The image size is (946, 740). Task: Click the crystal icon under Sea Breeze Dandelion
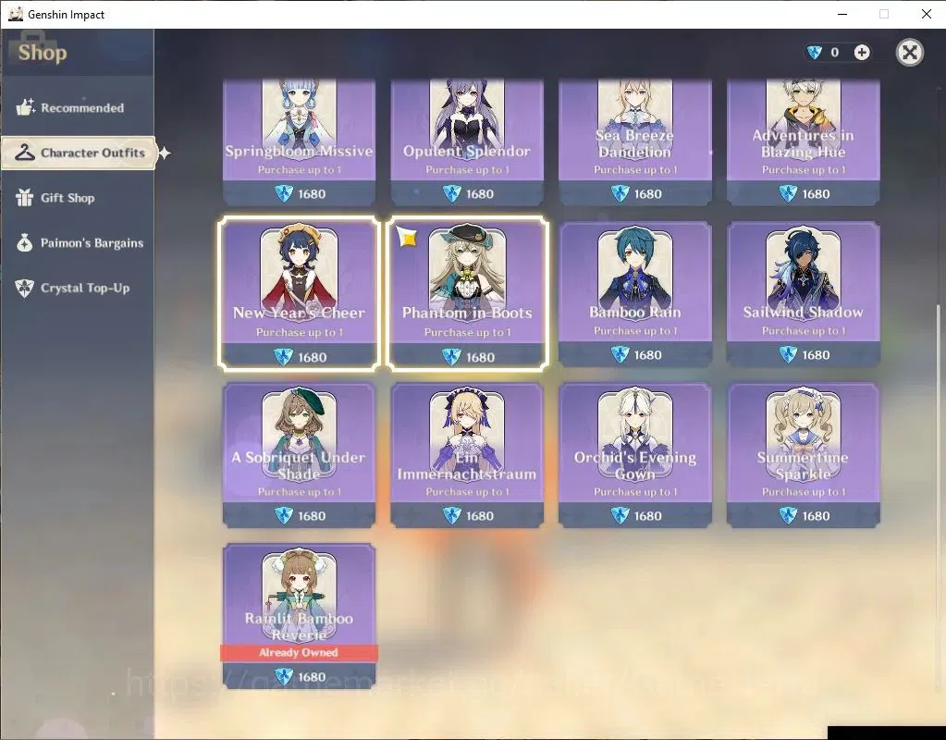[620, 193]
